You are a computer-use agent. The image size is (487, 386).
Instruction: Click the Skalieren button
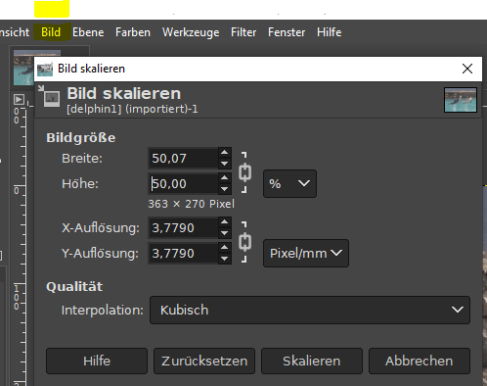(x=312, y=361)
